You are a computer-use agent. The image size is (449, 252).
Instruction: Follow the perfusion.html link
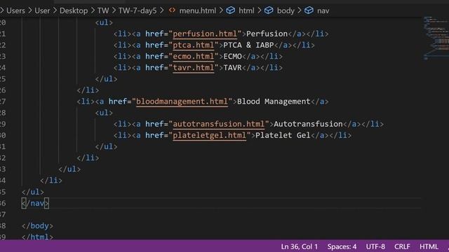tap(205, 34)
